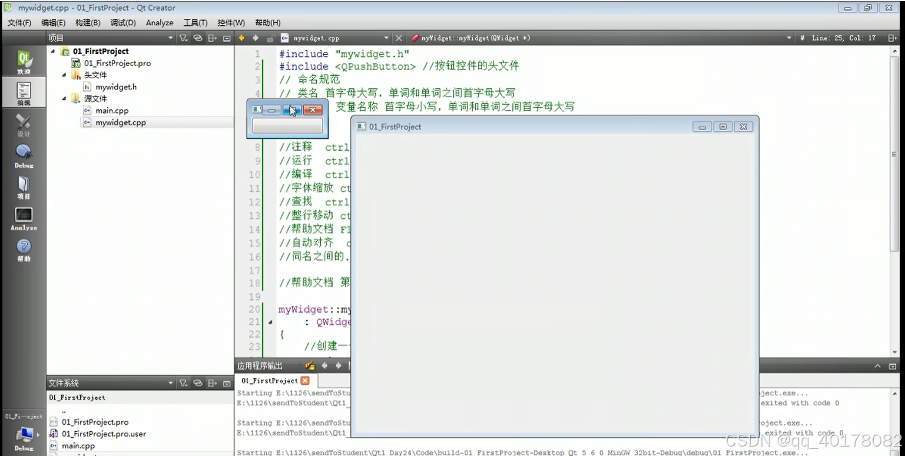Open the 控件(W) menu
This screenshot has width=905, height=456.
tap(231, 22)
